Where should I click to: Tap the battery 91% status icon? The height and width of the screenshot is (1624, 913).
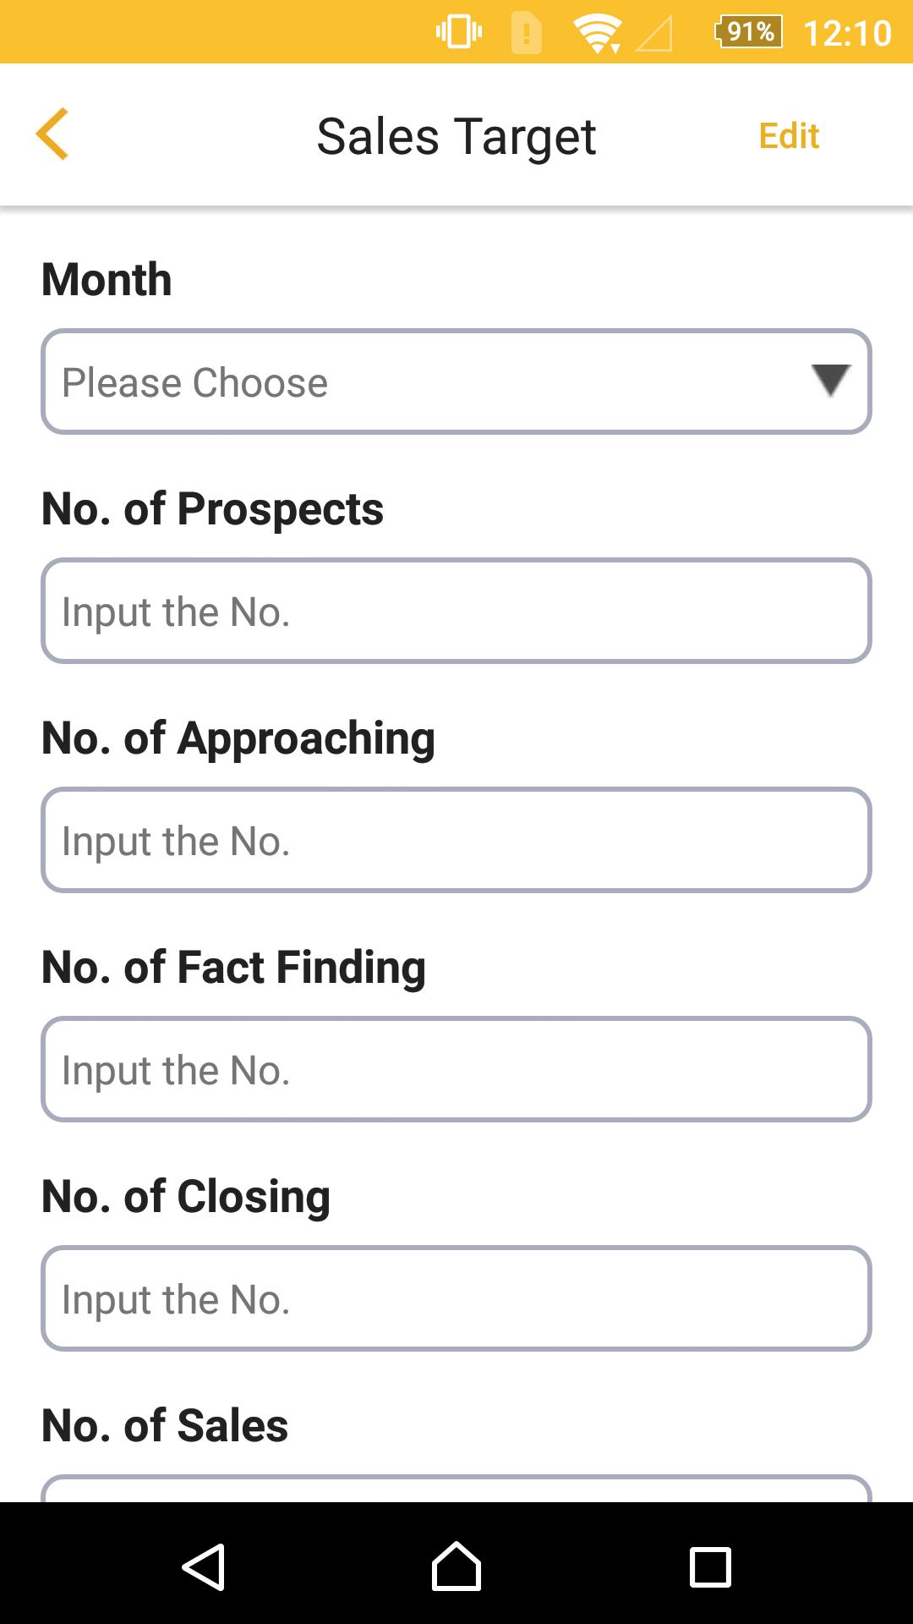click(x=748, y=32)
